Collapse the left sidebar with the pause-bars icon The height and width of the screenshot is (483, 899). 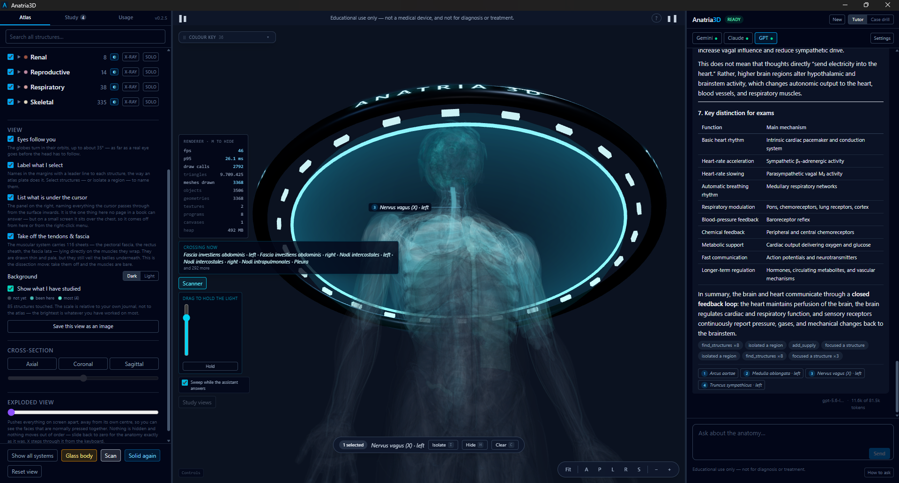pyautogui.click(x=183, y=19)
